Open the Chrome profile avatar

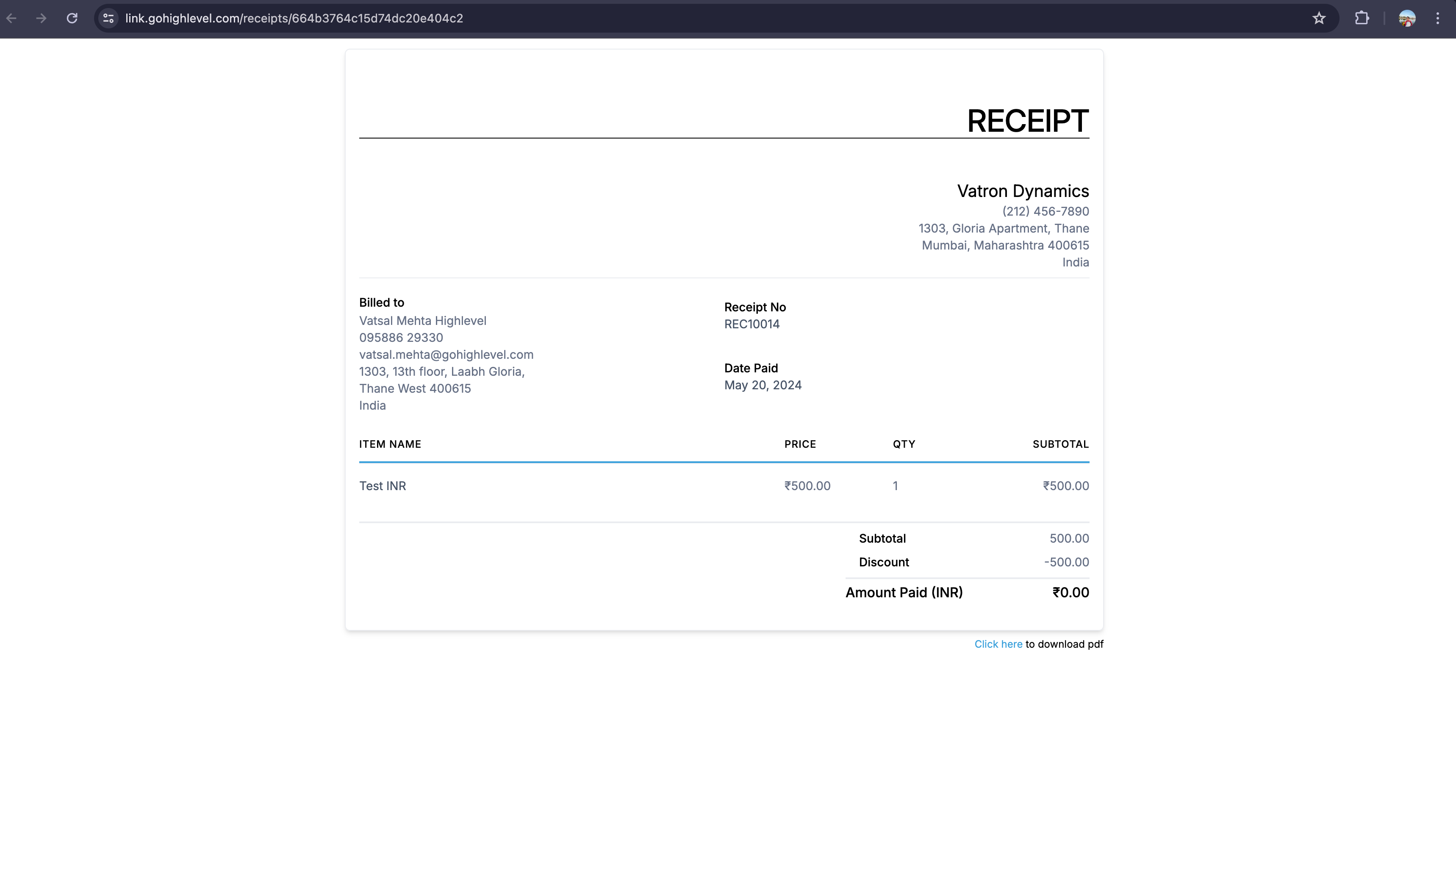click(x=1406, y=18)
